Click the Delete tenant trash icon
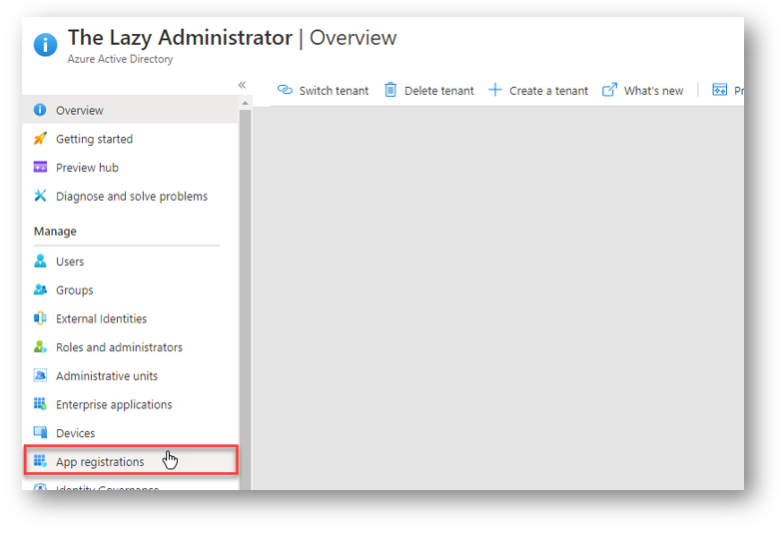 [x=391, y=90]
